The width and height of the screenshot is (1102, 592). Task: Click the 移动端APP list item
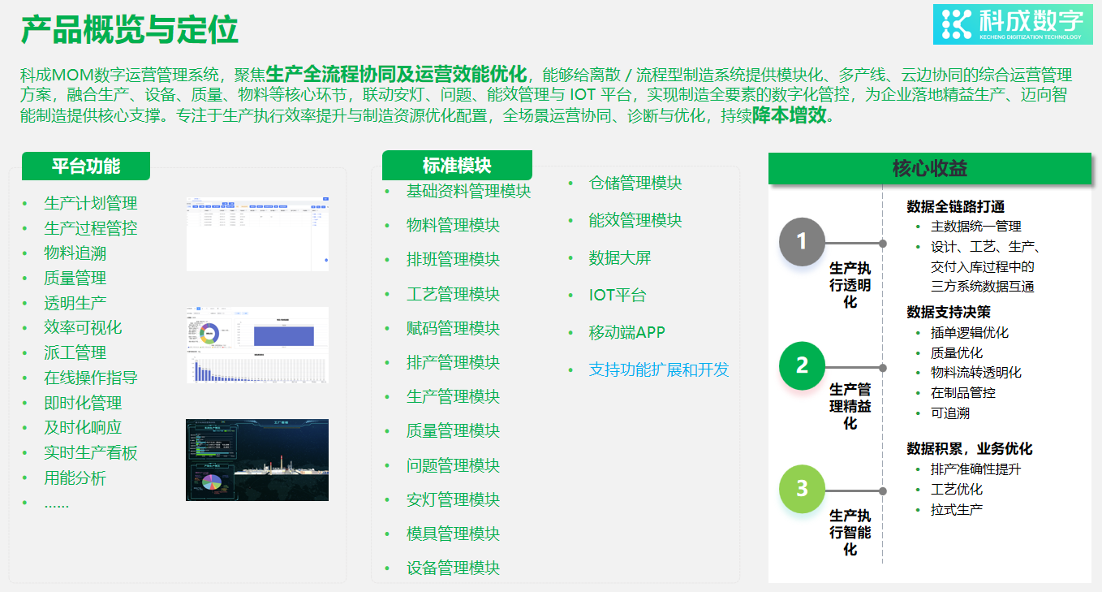626,332
